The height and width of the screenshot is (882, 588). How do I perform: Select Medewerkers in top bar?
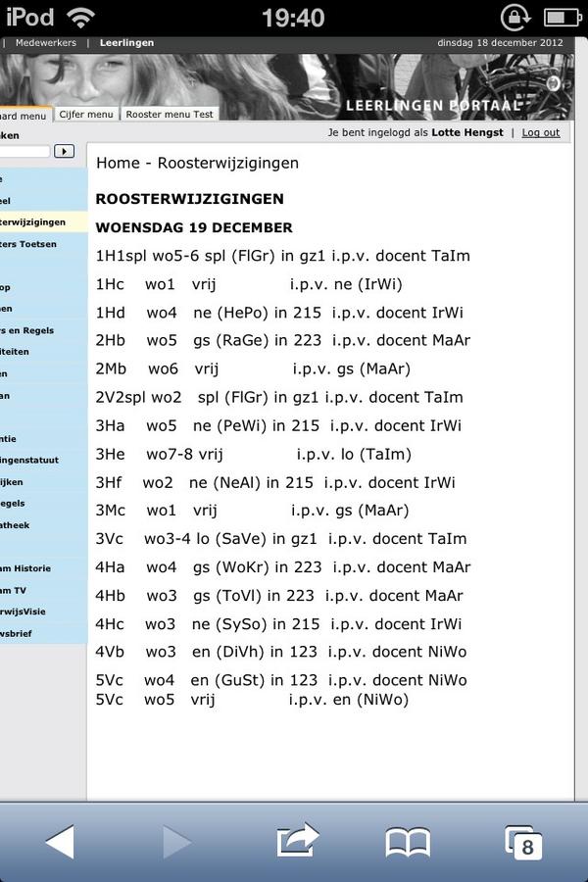click(x=46, y=43)
